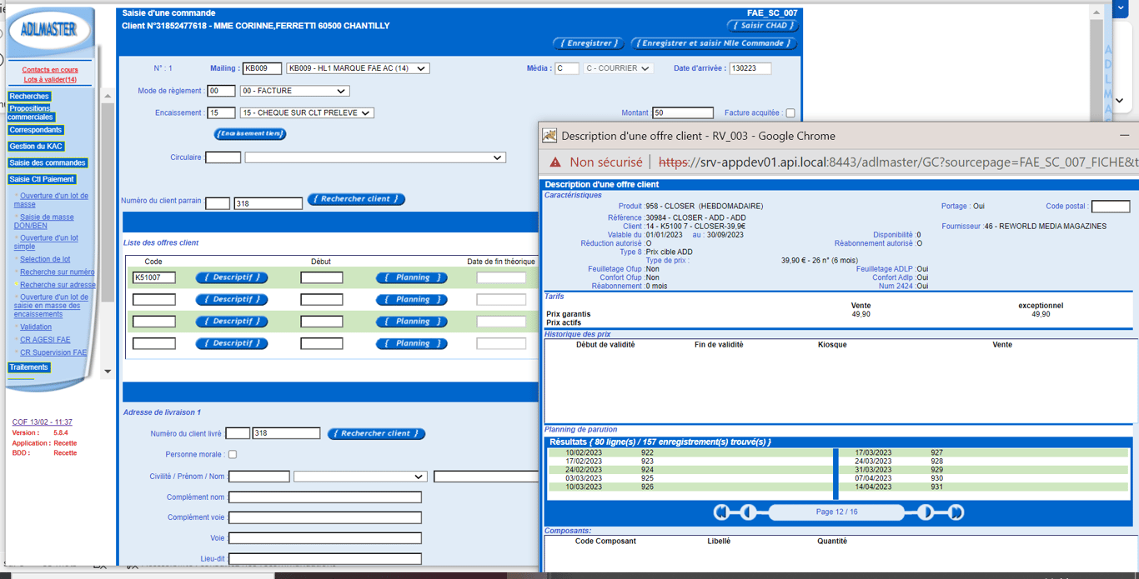
Task: Open the Correspondants menu
Action: tap(36, 130)
